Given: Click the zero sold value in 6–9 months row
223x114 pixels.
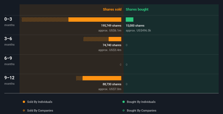Looking at the screenshot, I should point(121,65).
